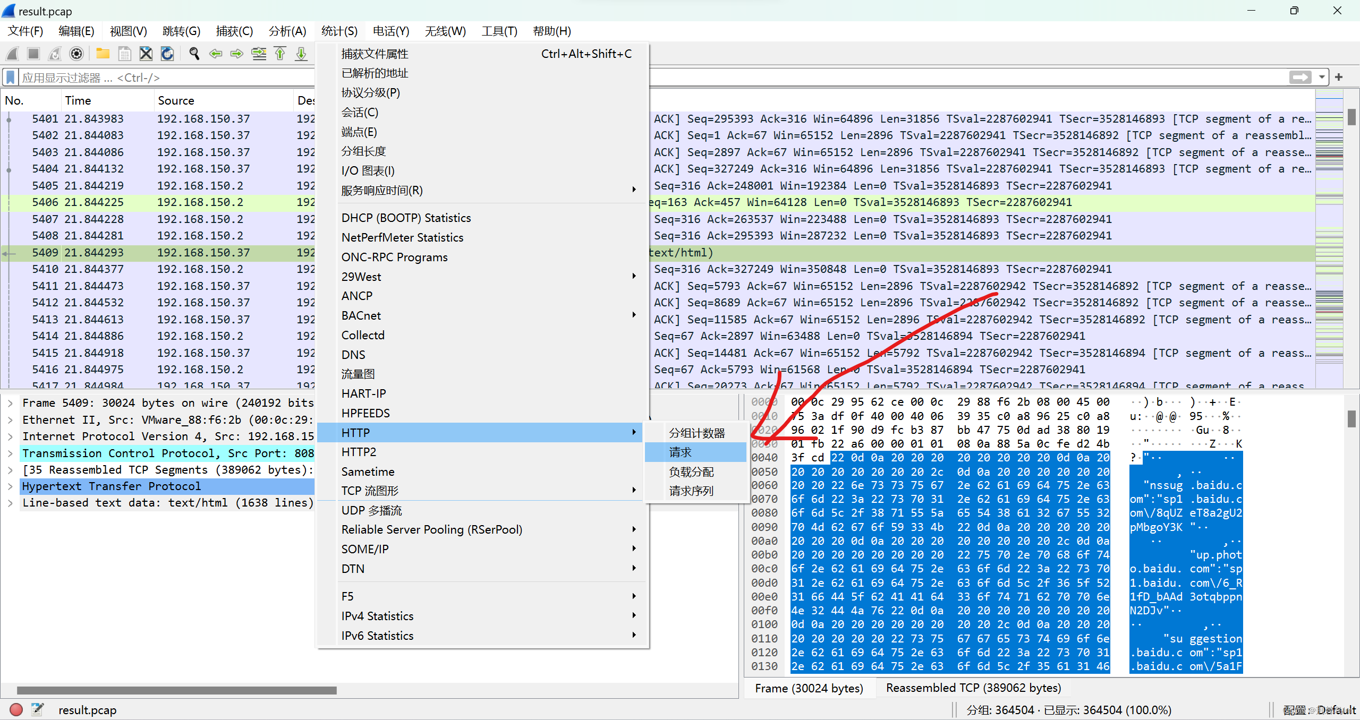The height and width of the screenshot is (720, 1360).
Task: Switch to Reassembled TCP (389062 bytes) tab
Action: pyautogui.click(x=973, y=688)
